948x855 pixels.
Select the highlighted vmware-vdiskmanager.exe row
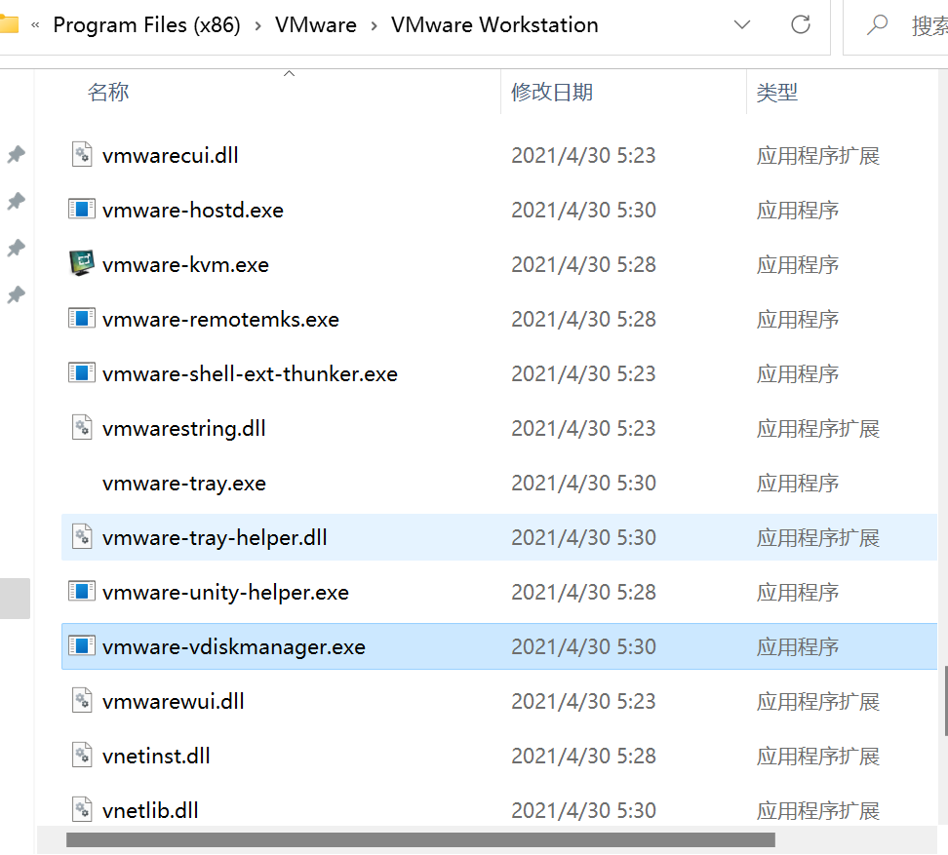(234, 645)
